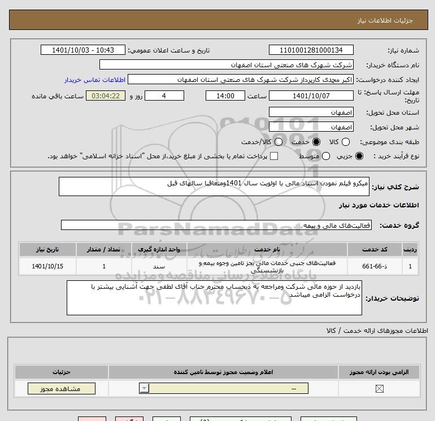Open the buyer contact info link (اطلاعات تماس خریدار)
This screenshot has width=435, height=421.
95,80
